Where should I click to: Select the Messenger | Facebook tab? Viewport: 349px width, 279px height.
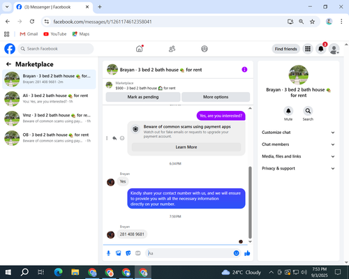coord(53,7)
